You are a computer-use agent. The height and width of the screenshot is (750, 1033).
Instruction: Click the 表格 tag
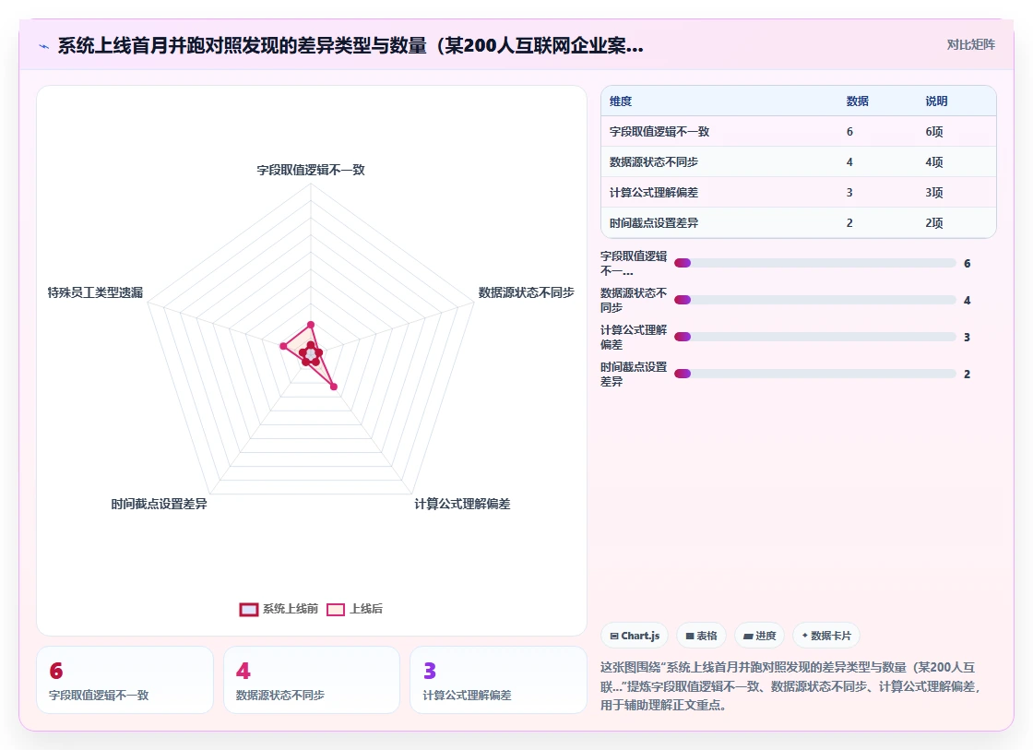(701, 636)
